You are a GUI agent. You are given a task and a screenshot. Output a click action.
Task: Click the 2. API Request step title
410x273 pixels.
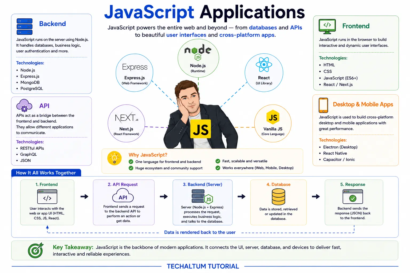123,184
